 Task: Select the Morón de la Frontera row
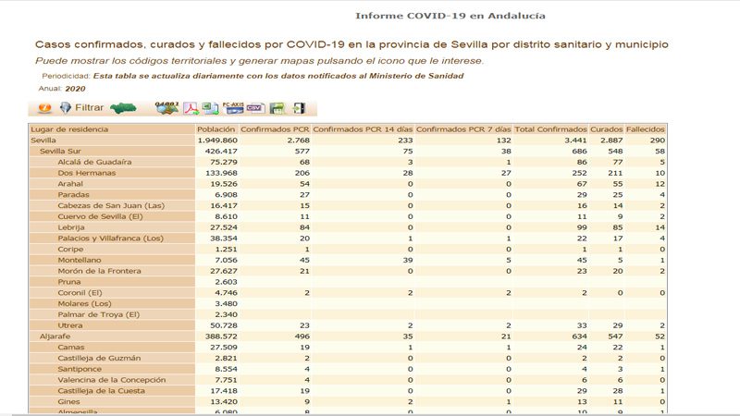(x=99, y=271)
